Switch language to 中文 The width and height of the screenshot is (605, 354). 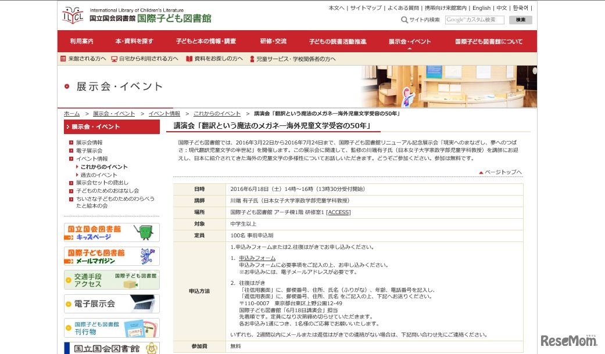[x=502, y=8]
